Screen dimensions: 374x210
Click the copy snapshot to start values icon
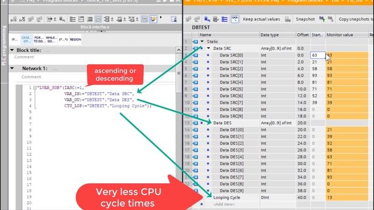coord(322,19)
